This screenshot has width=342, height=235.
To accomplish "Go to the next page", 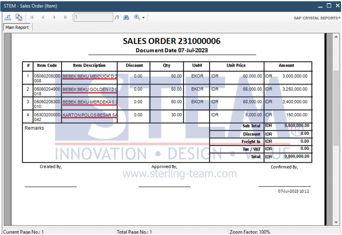I will click(x=54, y=17).
